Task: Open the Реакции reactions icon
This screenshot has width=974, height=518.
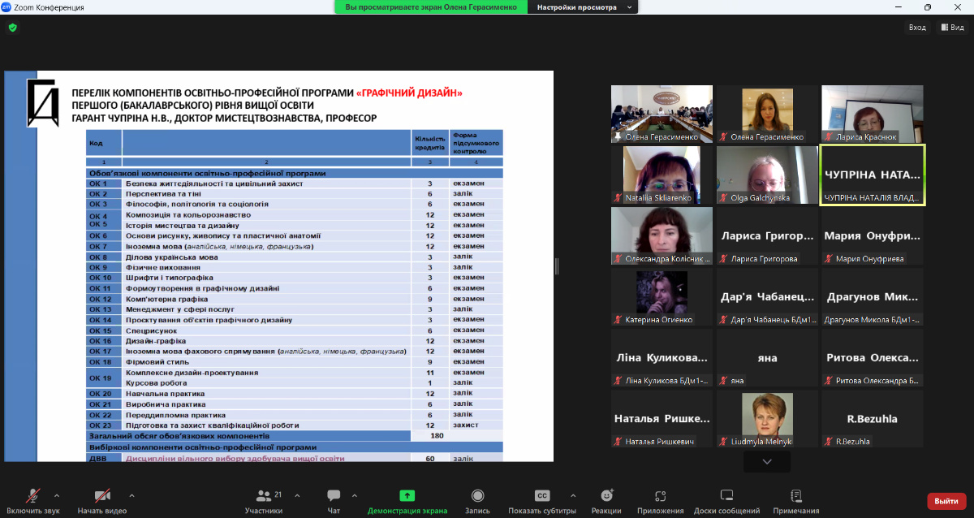Action: click(606, 496)
